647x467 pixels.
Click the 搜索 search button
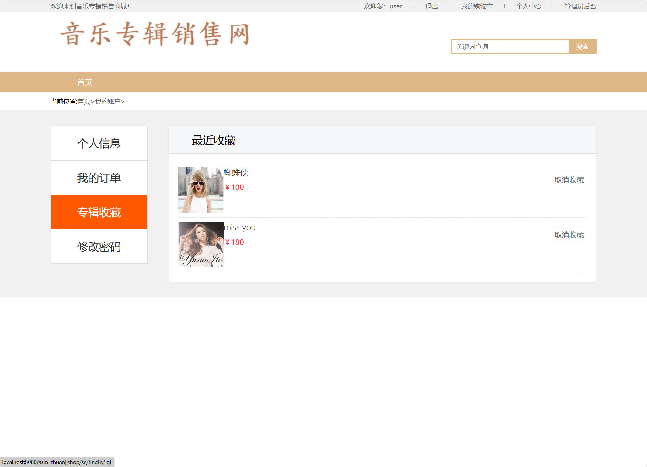tap(582, 46)
